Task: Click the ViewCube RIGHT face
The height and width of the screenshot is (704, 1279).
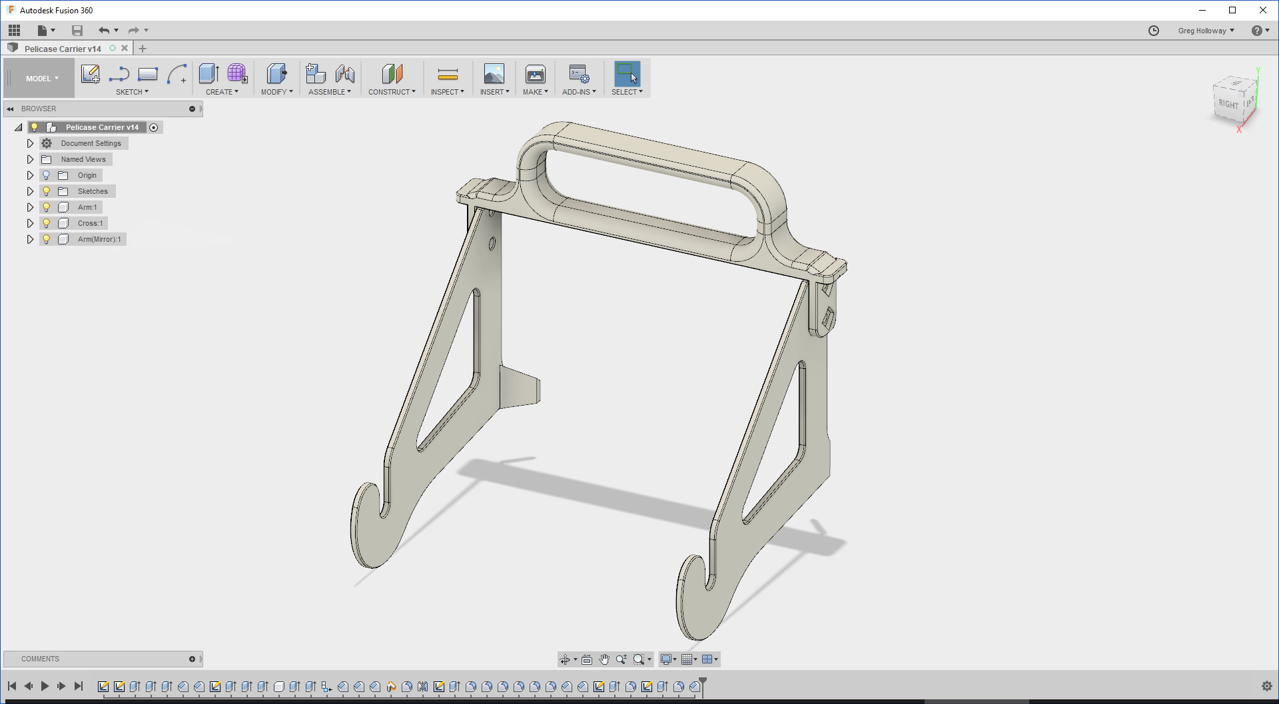Action: (1228, 105)
